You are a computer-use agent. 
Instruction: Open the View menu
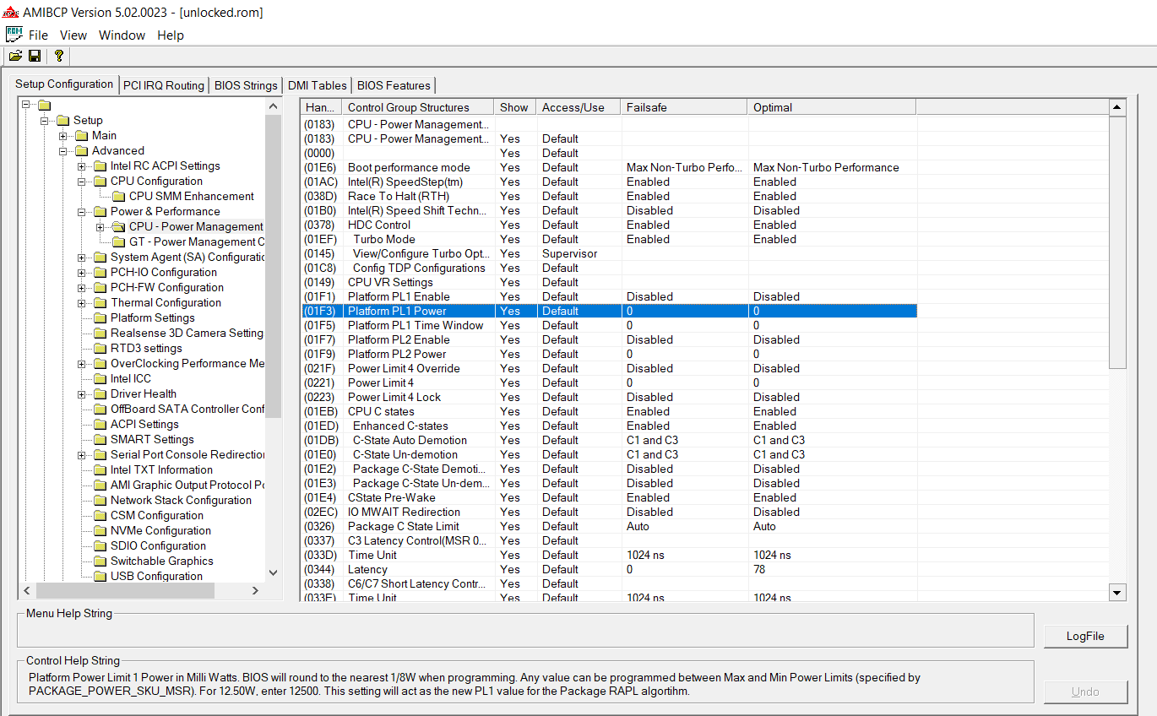(73, 35)
